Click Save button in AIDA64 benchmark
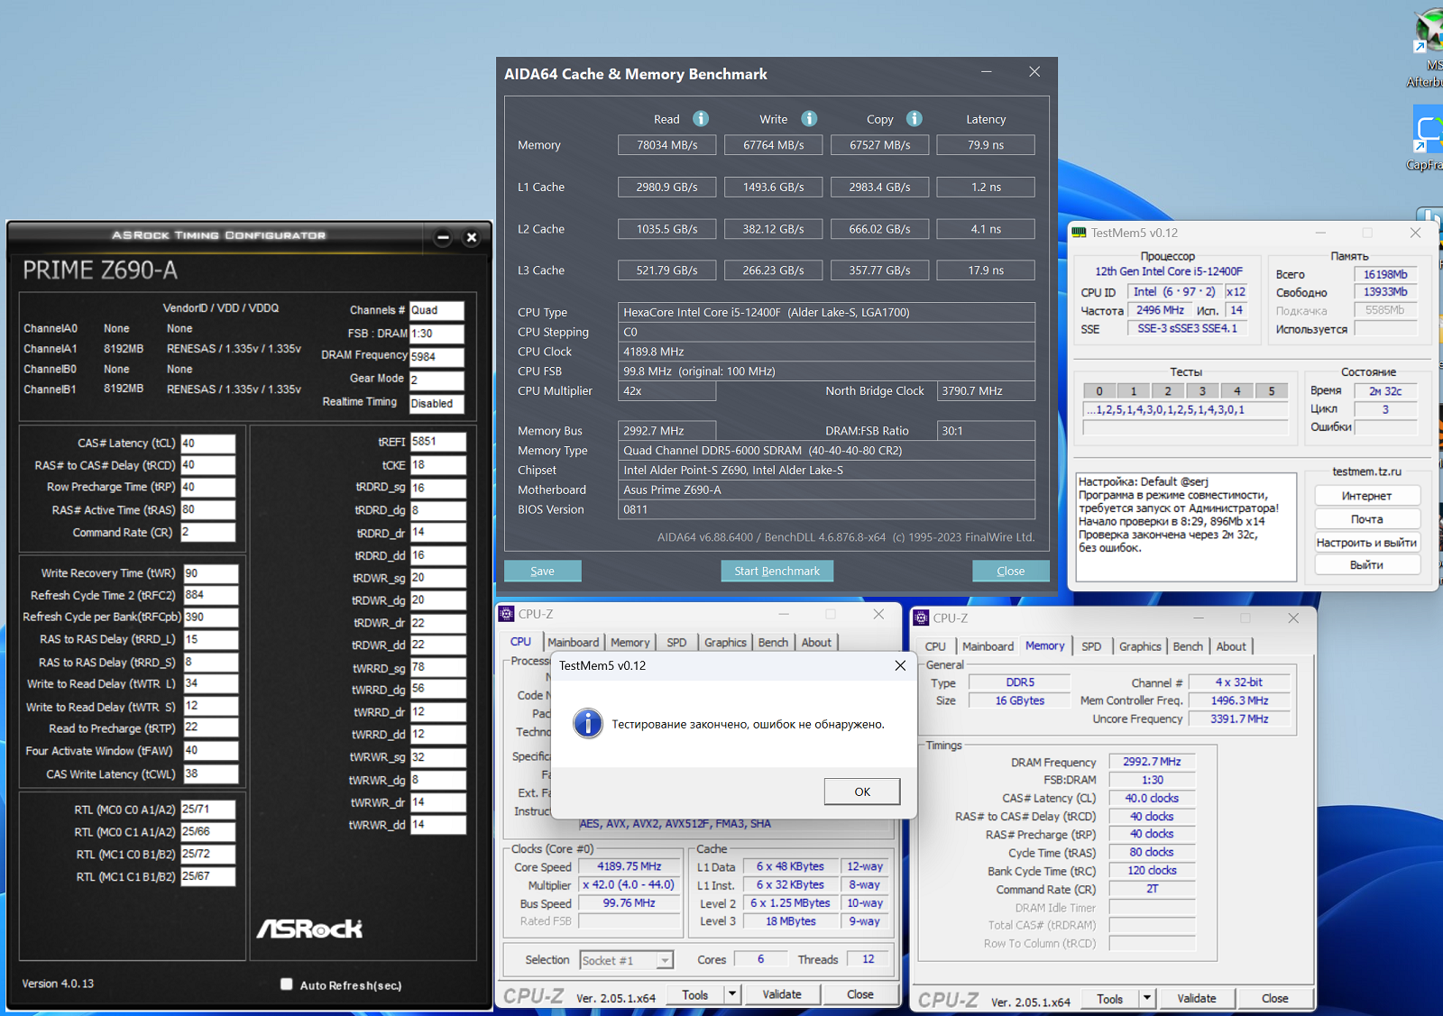1443x1016 pixels. point(543,571)
